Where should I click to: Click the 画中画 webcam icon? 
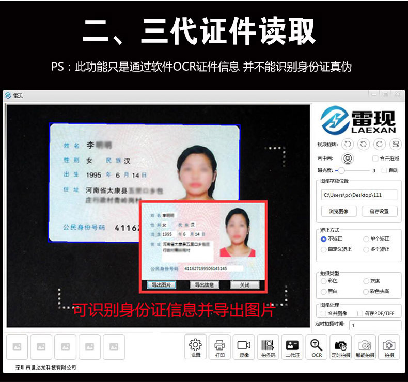348,158
